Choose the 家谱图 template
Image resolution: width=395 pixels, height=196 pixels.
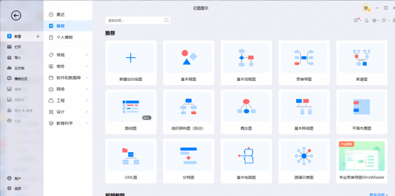point(362,63)
